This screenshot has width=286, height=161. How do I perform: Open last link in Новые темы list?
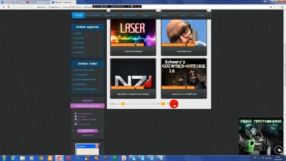tap(87, 89)
